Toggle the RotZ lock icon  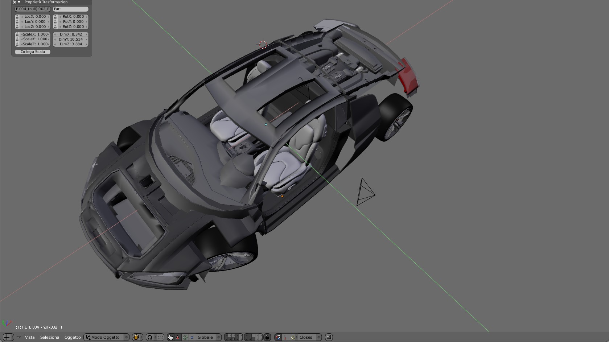(x=55, y=27)
